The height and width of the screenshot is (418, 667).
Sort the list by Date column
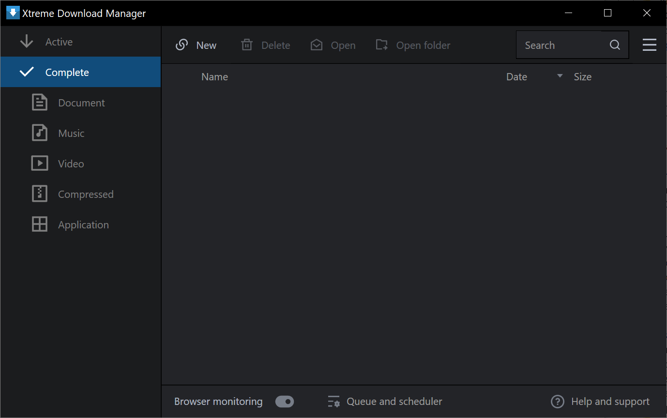pos(516,77)
